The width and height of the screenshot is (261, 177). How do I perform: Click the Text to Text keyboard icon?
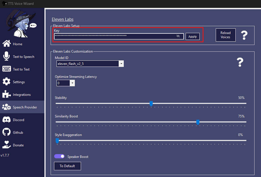pos(6,69)
